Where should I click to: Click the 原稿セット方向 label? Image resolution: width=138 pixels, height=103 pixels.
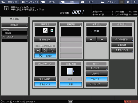click(45, 46)
